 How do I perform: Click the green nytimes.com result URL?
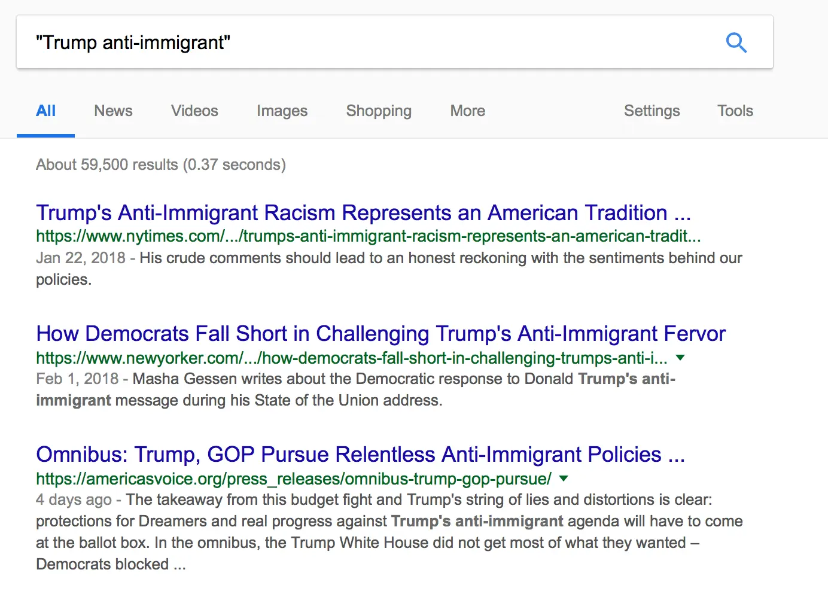(x=368, y=236)
